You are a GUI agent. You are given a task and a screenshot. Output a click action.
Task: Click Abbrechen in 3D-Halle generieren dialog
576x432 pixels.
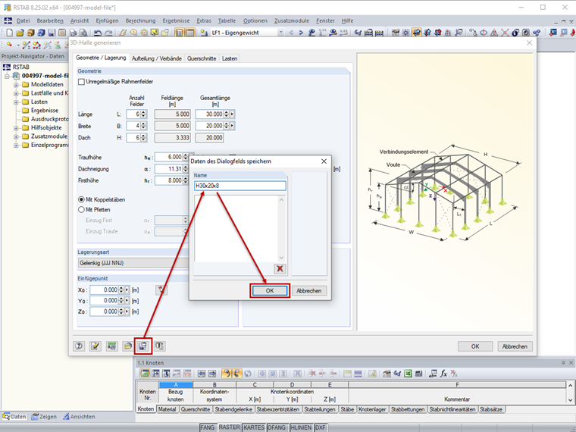click(515, 346)
